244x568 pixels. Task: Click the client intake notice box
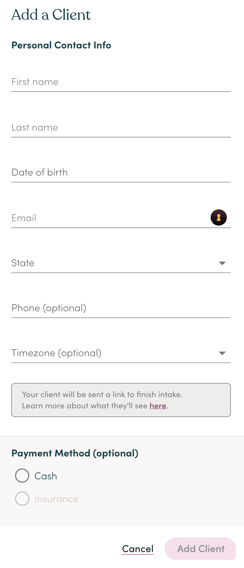click(x=121, y=400)
